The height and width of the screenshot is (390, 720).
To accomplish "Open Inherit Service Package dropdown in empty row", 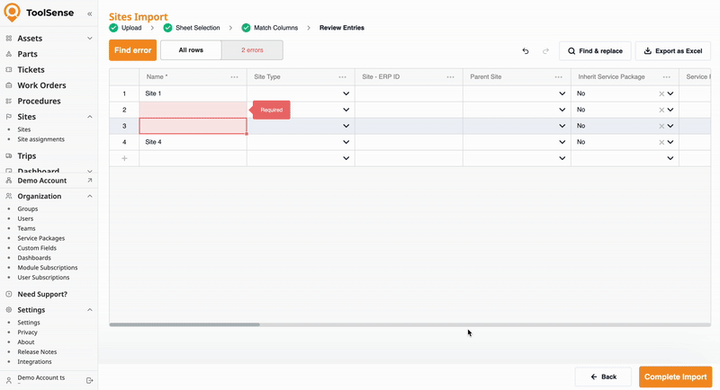I will tap(670, 158).
